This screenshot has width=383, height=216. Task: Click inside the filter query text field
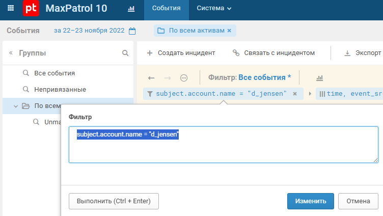click(x=223, y=151)
